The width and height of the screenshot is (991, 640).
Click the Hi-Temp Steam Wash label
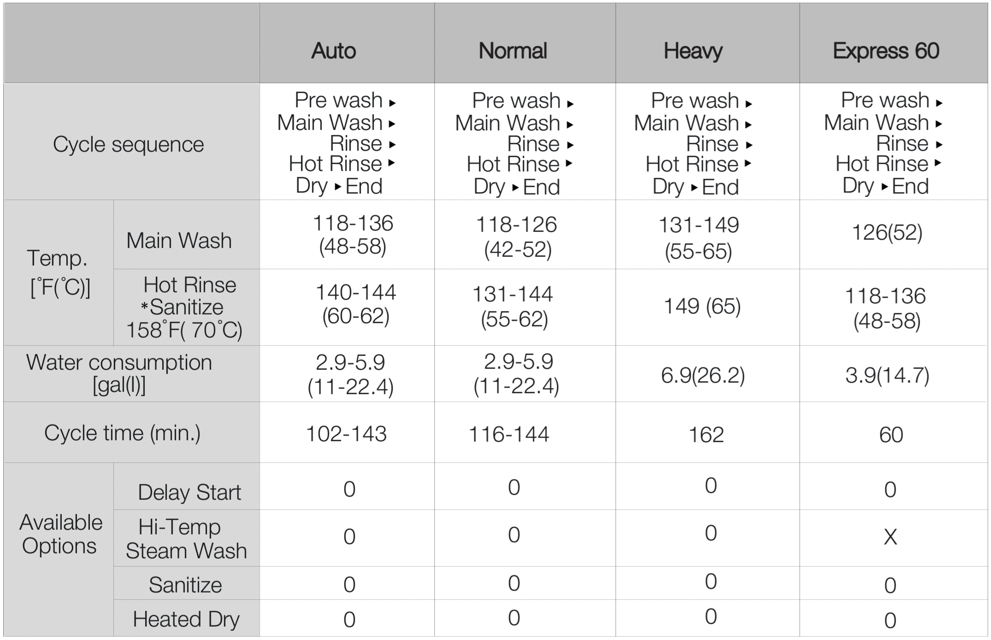coord(186,539)
